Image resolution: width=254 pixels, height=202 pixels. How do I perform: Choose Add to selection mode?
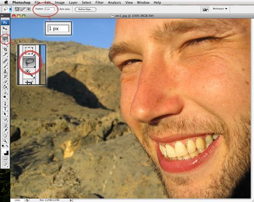20,9
